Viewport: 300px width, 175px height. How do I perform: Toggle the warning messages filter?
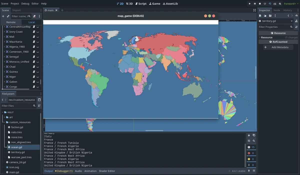[x=251, y=159]
